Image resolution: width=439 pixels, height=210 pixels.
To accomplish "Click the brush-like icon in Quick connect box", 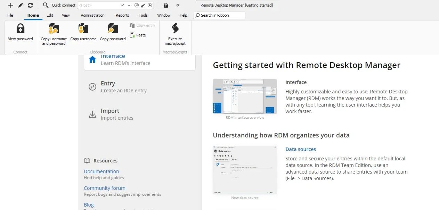I will (x=143, y=5).
